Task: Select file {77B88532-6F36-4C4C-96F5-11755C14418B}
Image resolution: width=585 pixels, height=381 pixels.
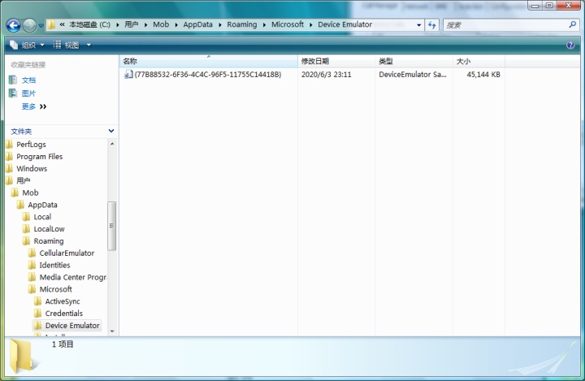Action: click(x=207, y=75)
